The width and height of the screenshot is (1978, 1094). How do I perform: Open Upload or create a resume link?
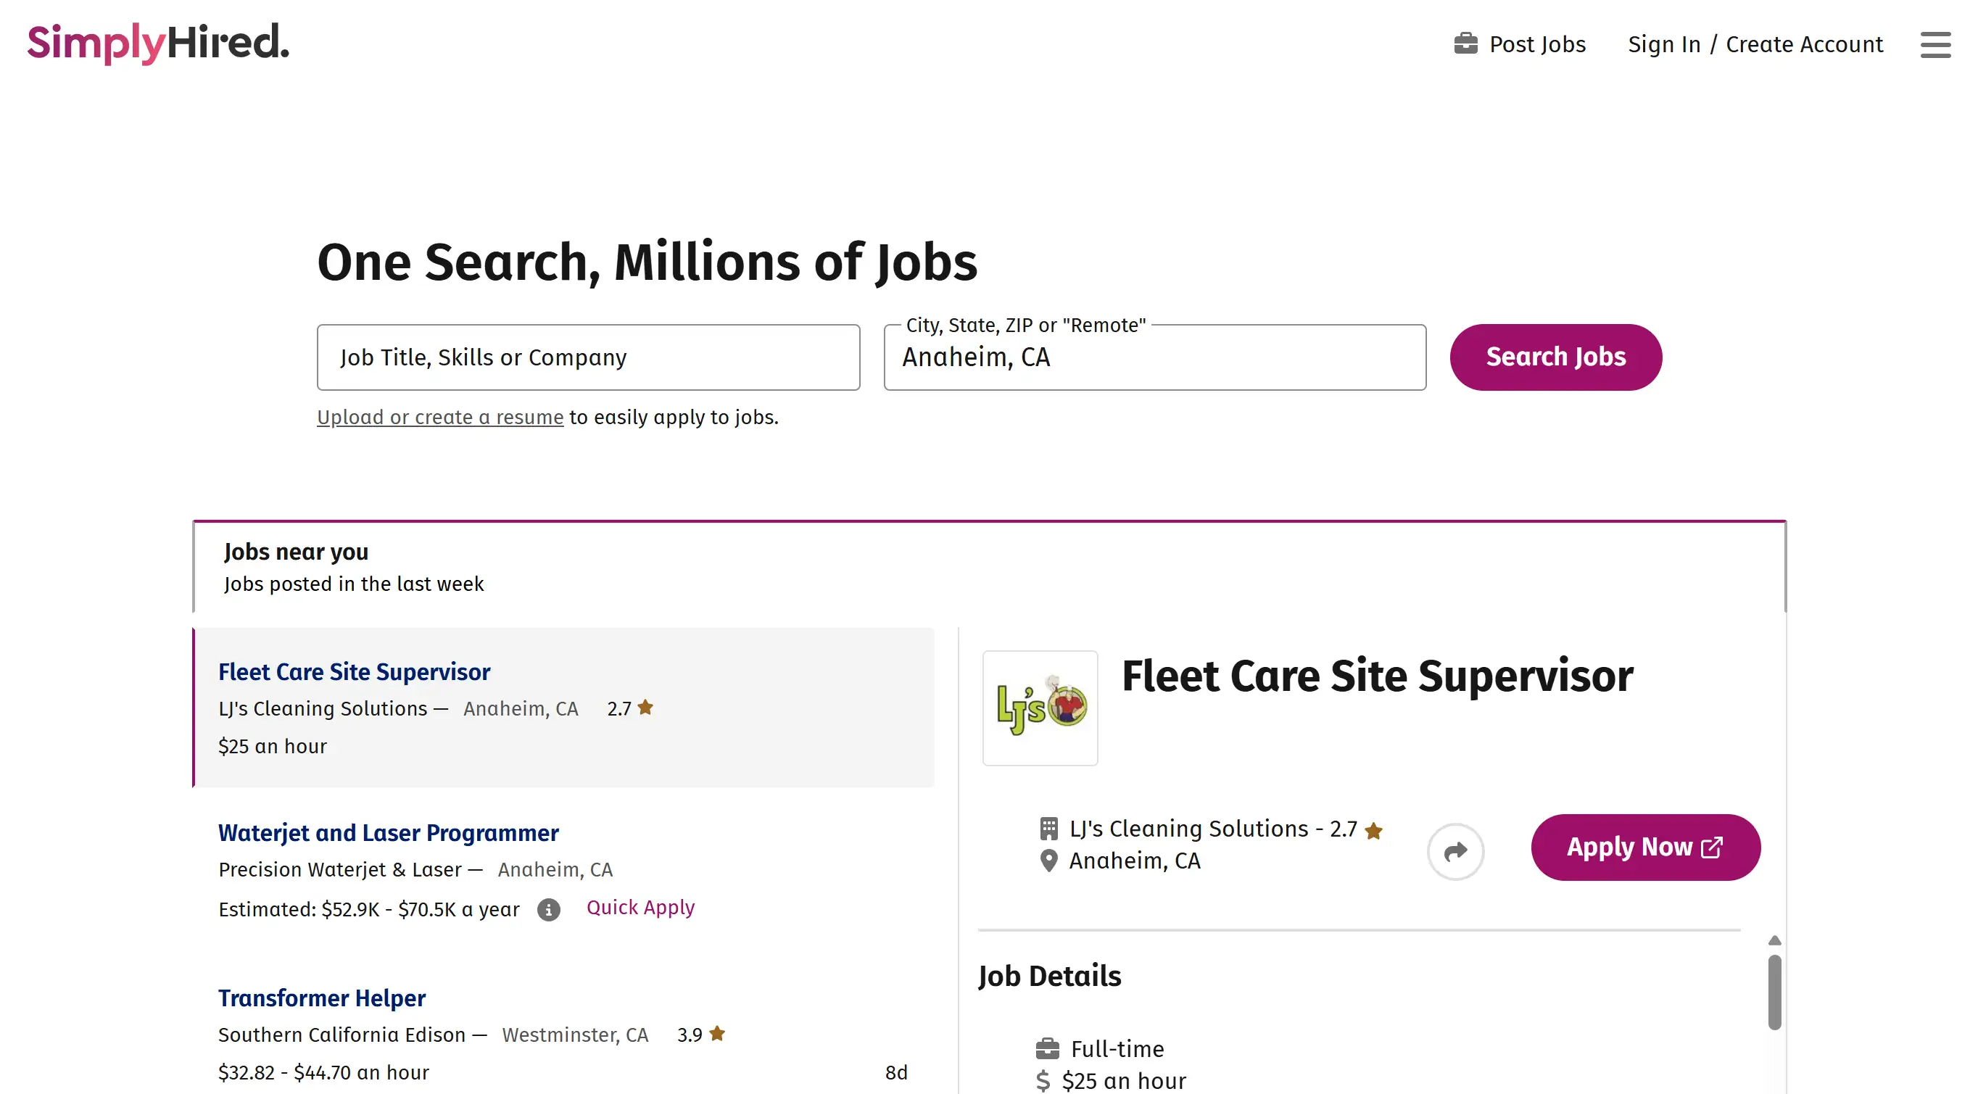point(440,417)
